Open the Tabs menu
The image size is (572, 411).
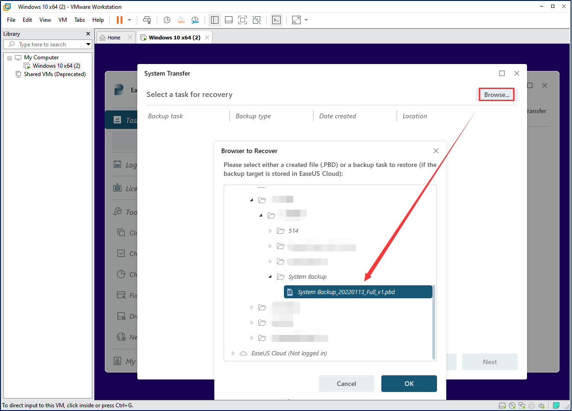click(x=80, y=20)
